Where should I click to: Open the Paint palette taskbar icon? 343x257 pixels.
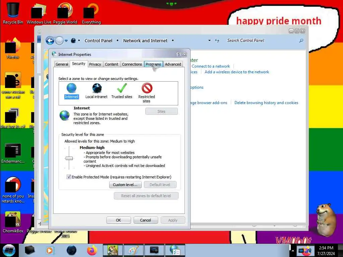(x=133, y=250)
